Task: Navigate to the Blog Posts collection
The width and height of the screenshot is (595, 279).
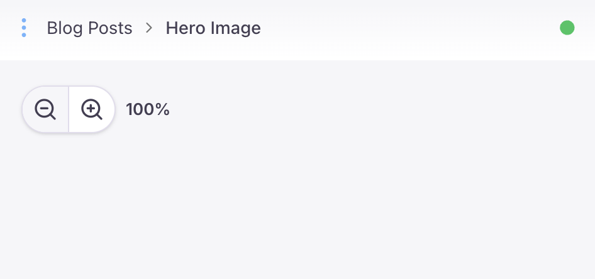Action: coord(89,28)
